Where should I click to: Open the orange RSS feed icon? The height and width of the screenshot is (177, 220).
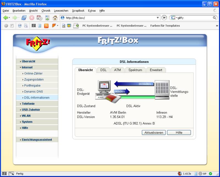[46, 26]
